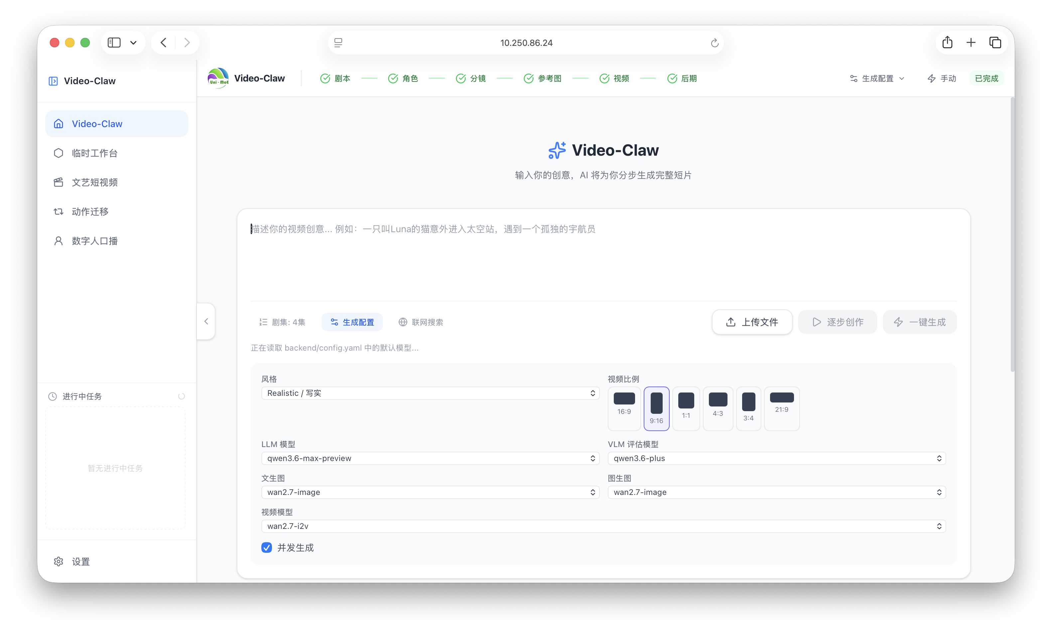Click the lightning icon beside 手动
1052x632 pixels.
(x=932, y=79)
